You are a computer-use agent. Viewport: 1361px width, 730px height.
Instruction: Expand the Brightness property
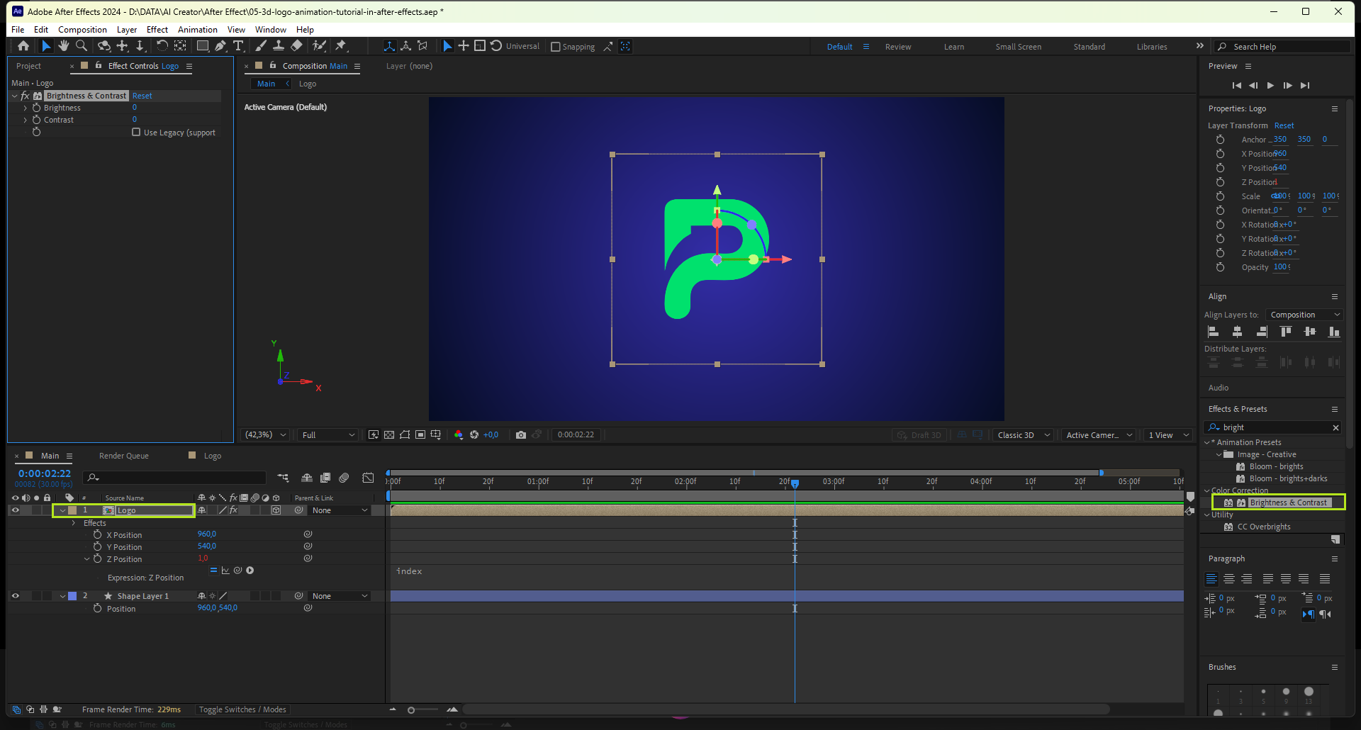[x=26, y=108]
